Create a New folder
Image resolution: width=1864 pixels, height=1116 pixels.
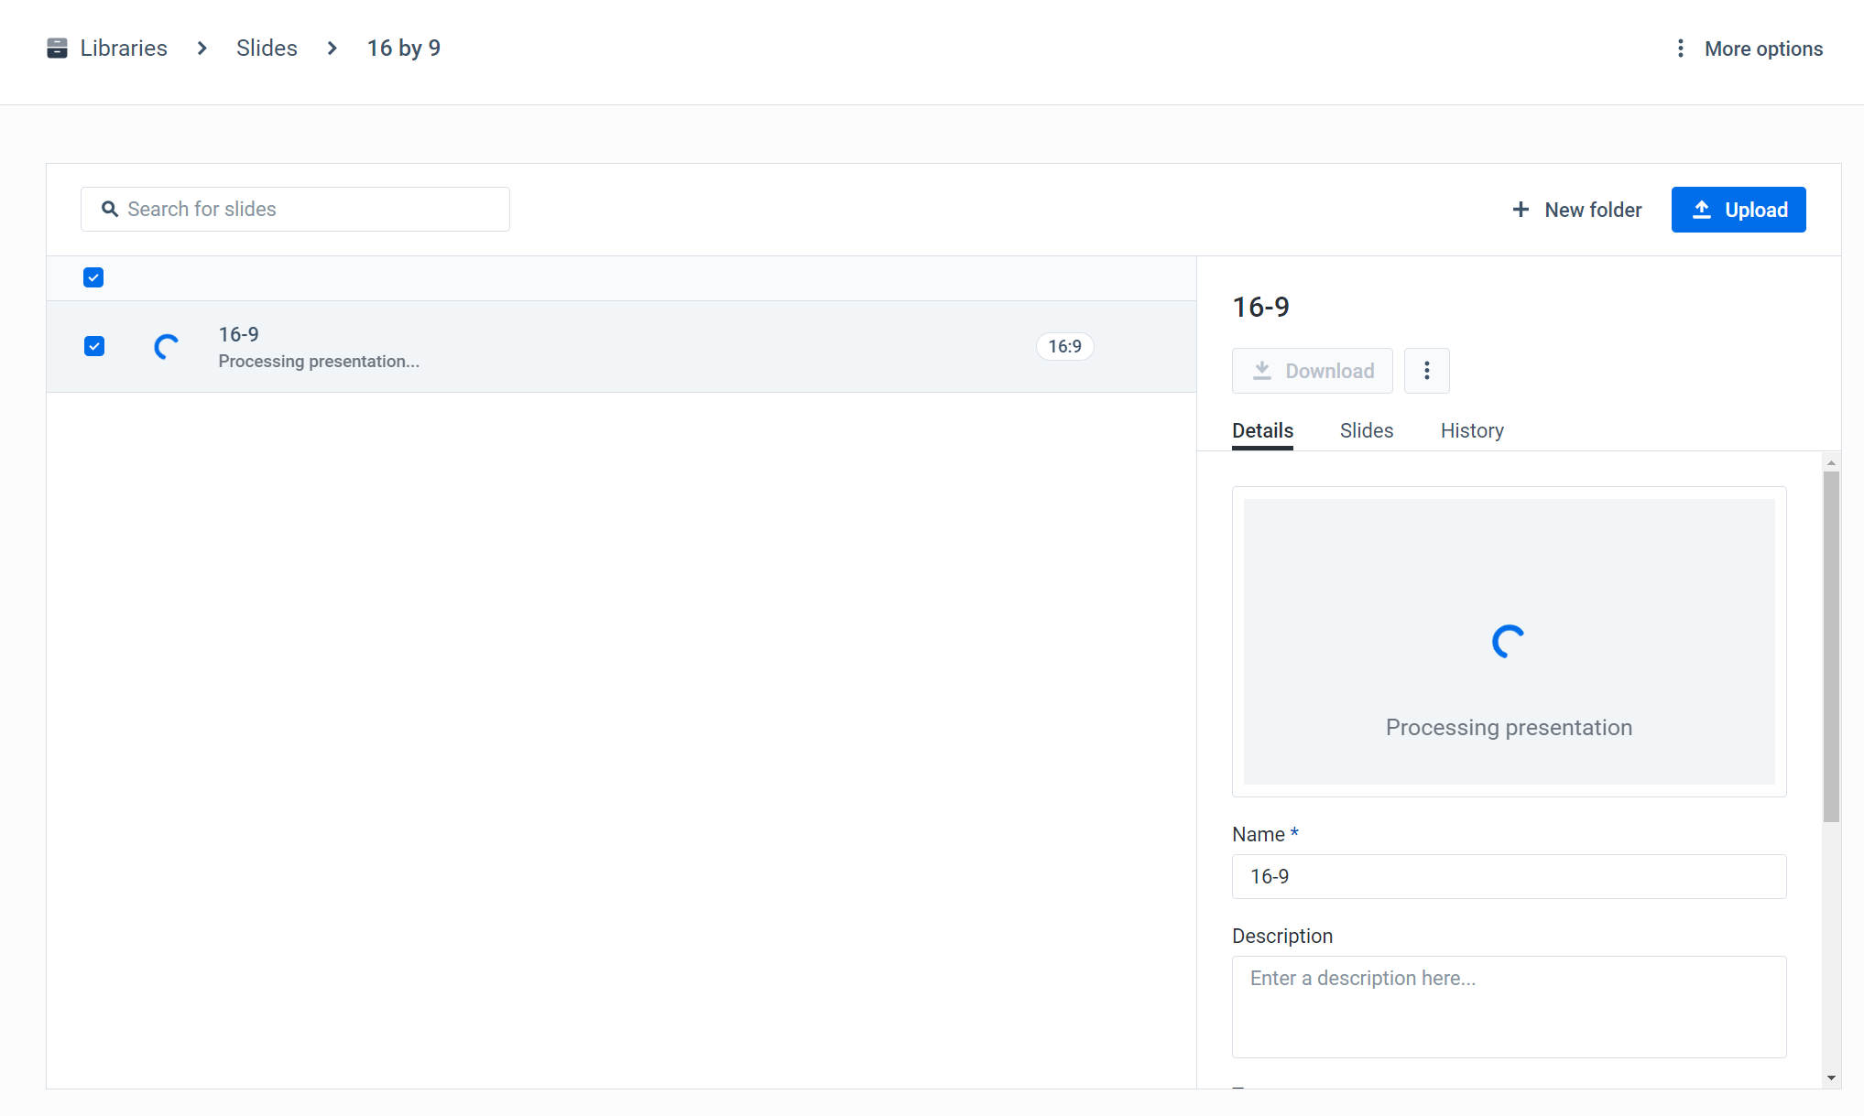tap(1576, 210)
